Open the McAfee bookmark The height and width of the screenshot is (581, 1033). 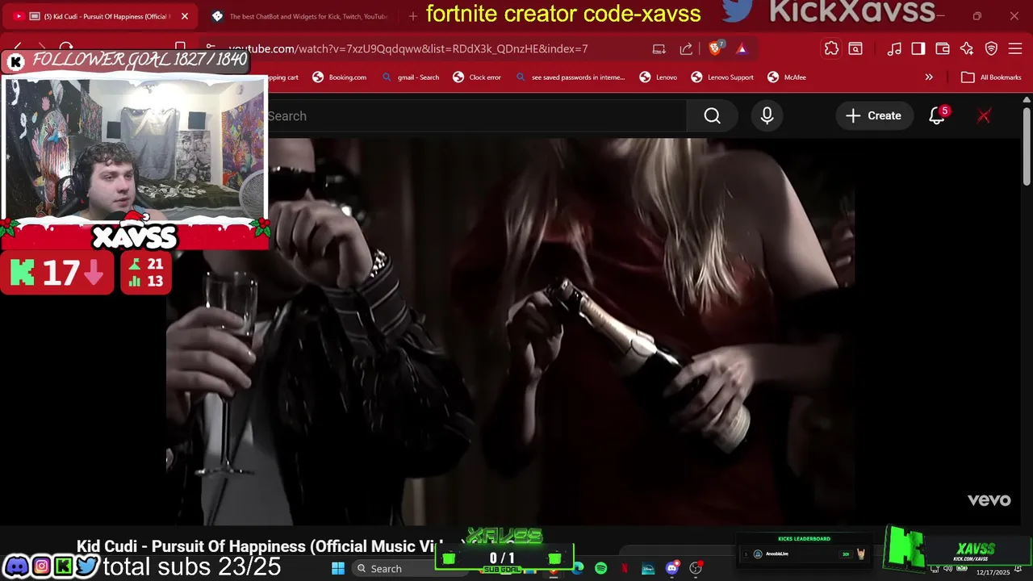(787, 77)
